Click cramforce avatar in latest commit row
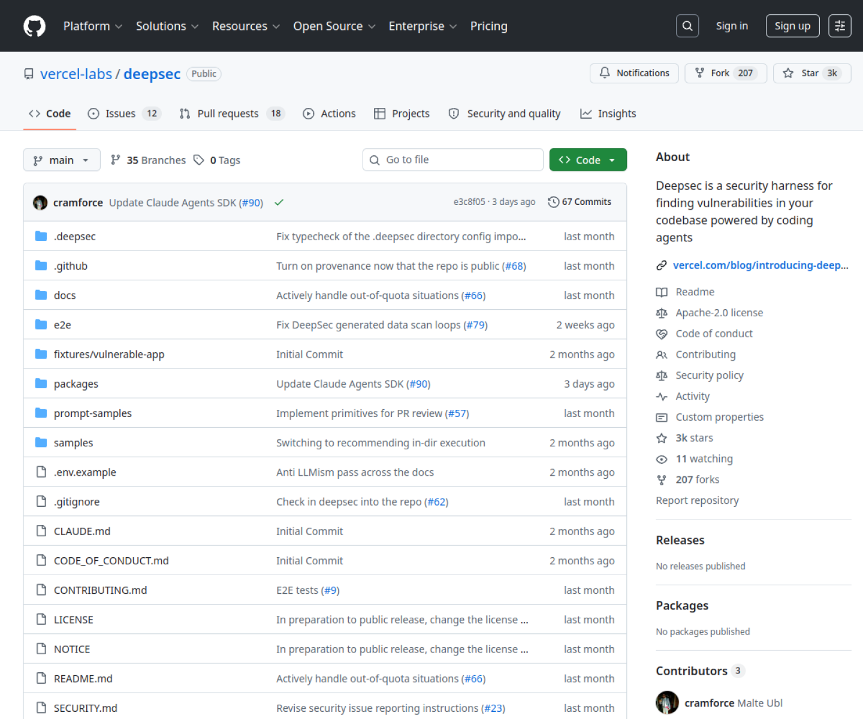This screenshot has width=863, height=719. pos(40,203)
